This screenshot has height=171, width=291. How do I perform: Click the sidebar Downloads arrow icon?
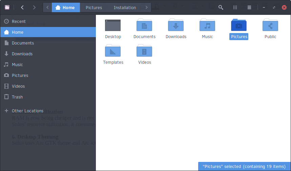[x=6, y=54]
